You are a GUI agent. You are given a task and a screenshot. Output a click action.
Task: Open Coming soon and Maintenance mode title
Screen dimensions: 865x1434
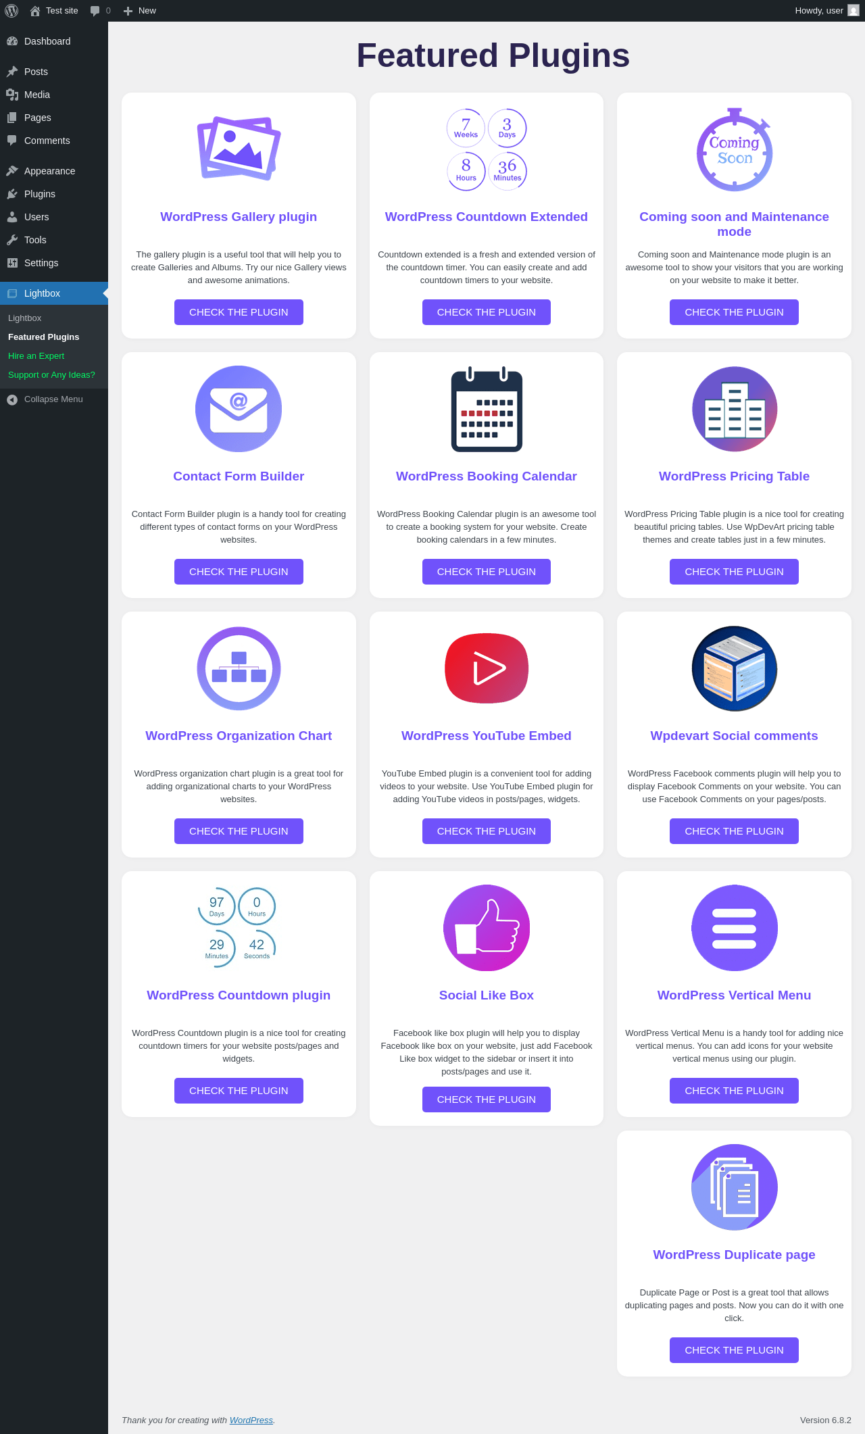click(x=735, y=224)
